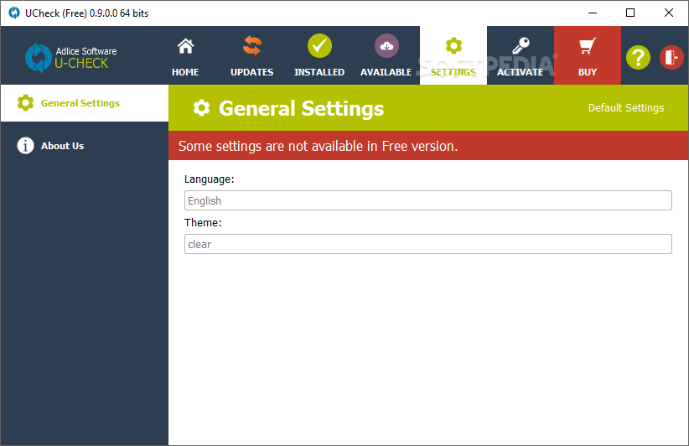Close the UCheck window
This screenshot has height=446, width=689.
669,13
